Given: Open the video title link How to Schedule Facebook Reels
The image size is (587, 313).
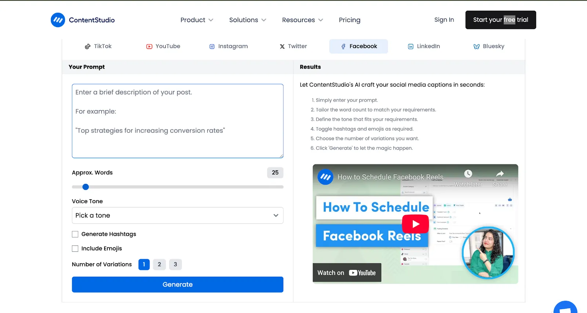Looking at the screenshot, I should [x=390, y=177].
